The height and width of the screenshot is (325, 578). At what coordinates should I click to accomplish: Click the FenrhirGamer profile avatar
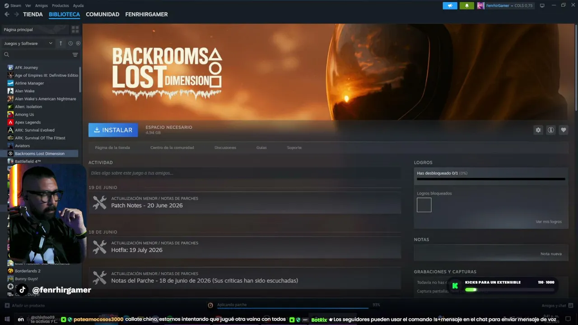(481, 5)
